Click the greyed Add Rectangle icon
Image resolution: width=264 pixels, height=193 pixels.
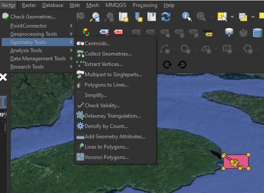(x=227, y=49)
